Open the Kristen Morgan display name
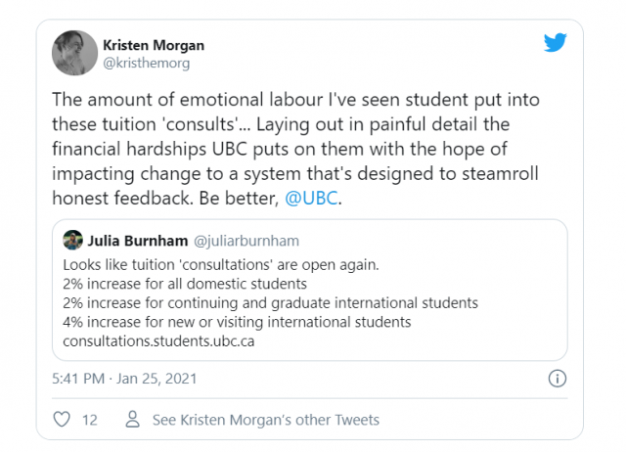626x452 pixels. click(153, 44)
